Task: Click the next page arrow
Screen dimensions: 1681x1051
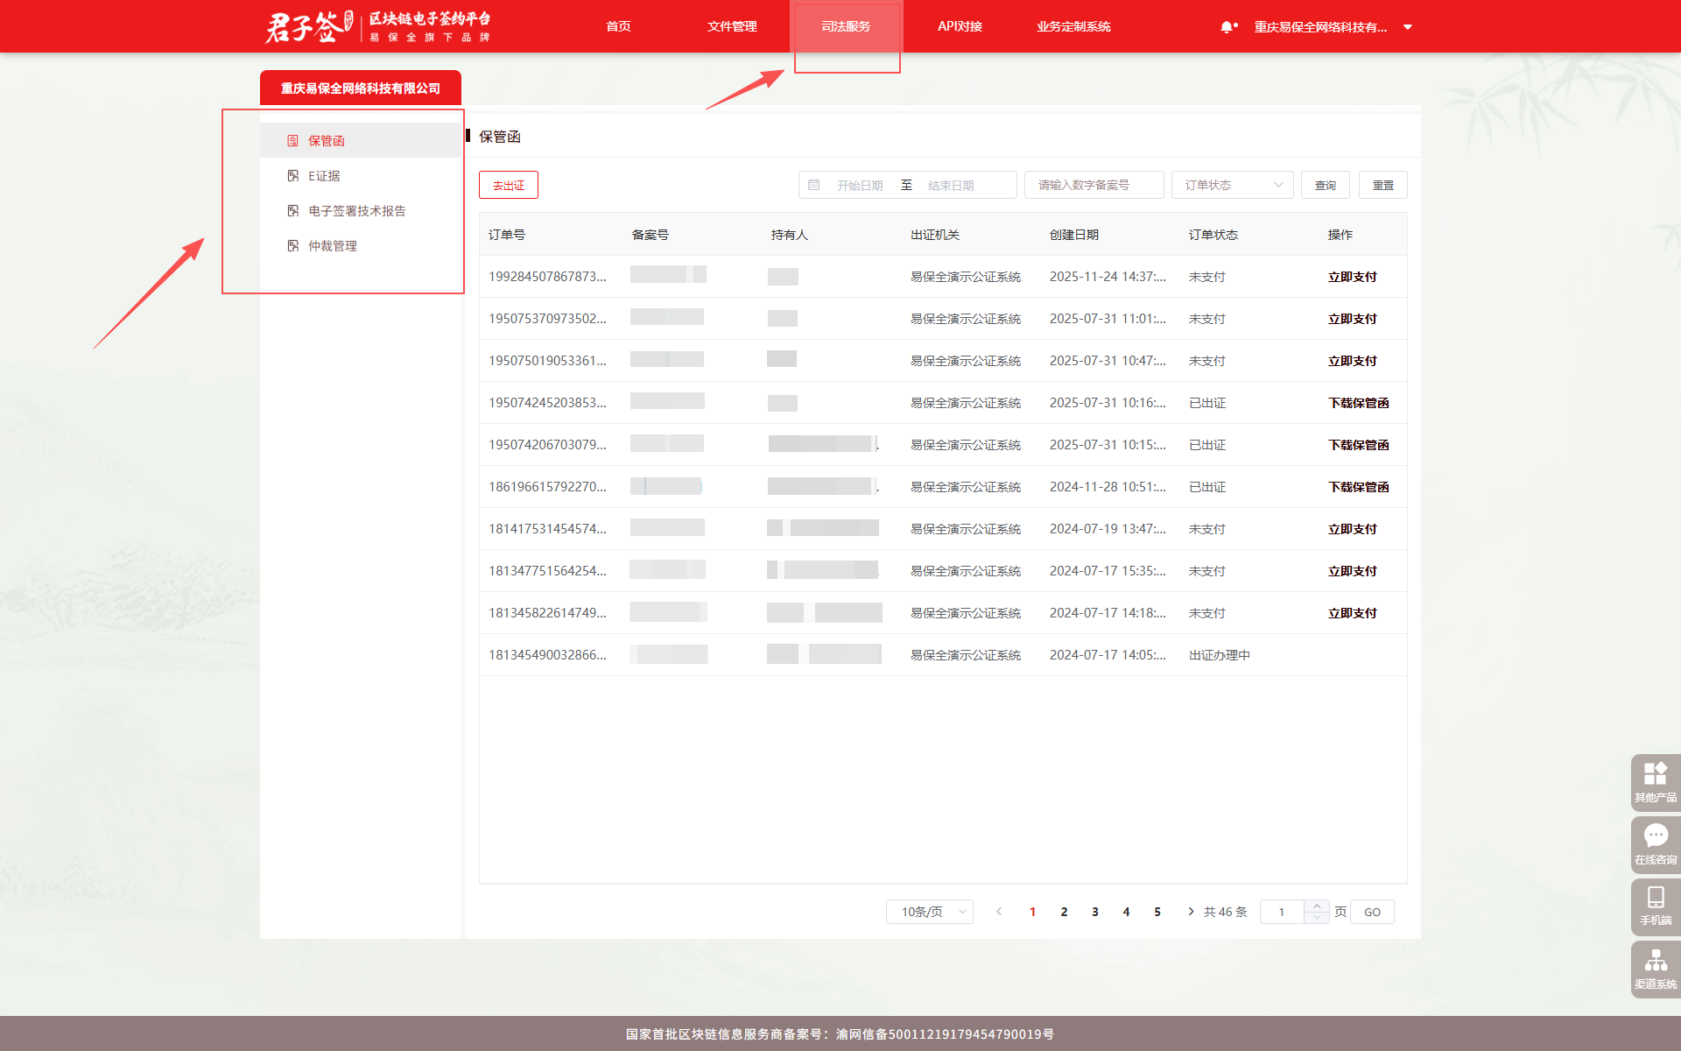Action: click(x=1191, y=912)
